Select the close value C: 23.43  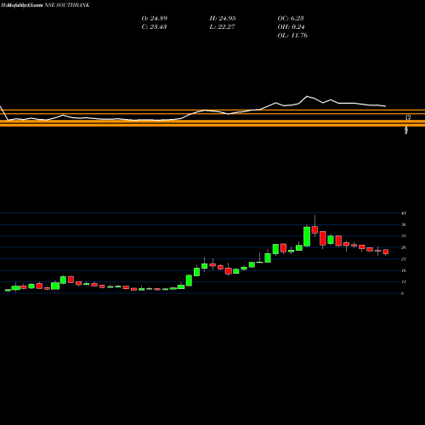click(154, 27)
